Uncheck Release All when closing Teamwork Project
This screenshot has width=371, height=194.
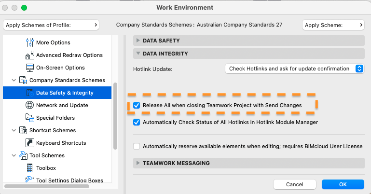[x=137, y=105]
